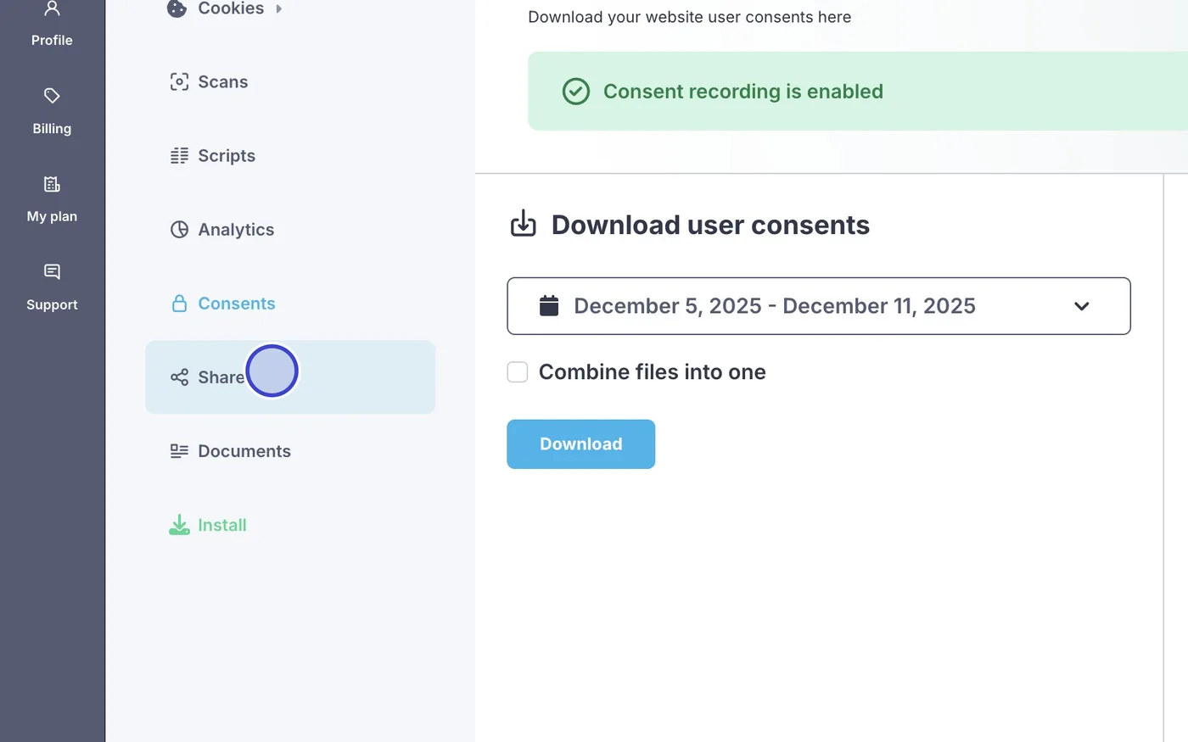1188x742 pixels.
Task: Click the download icon beside heading
Action: 524,224
